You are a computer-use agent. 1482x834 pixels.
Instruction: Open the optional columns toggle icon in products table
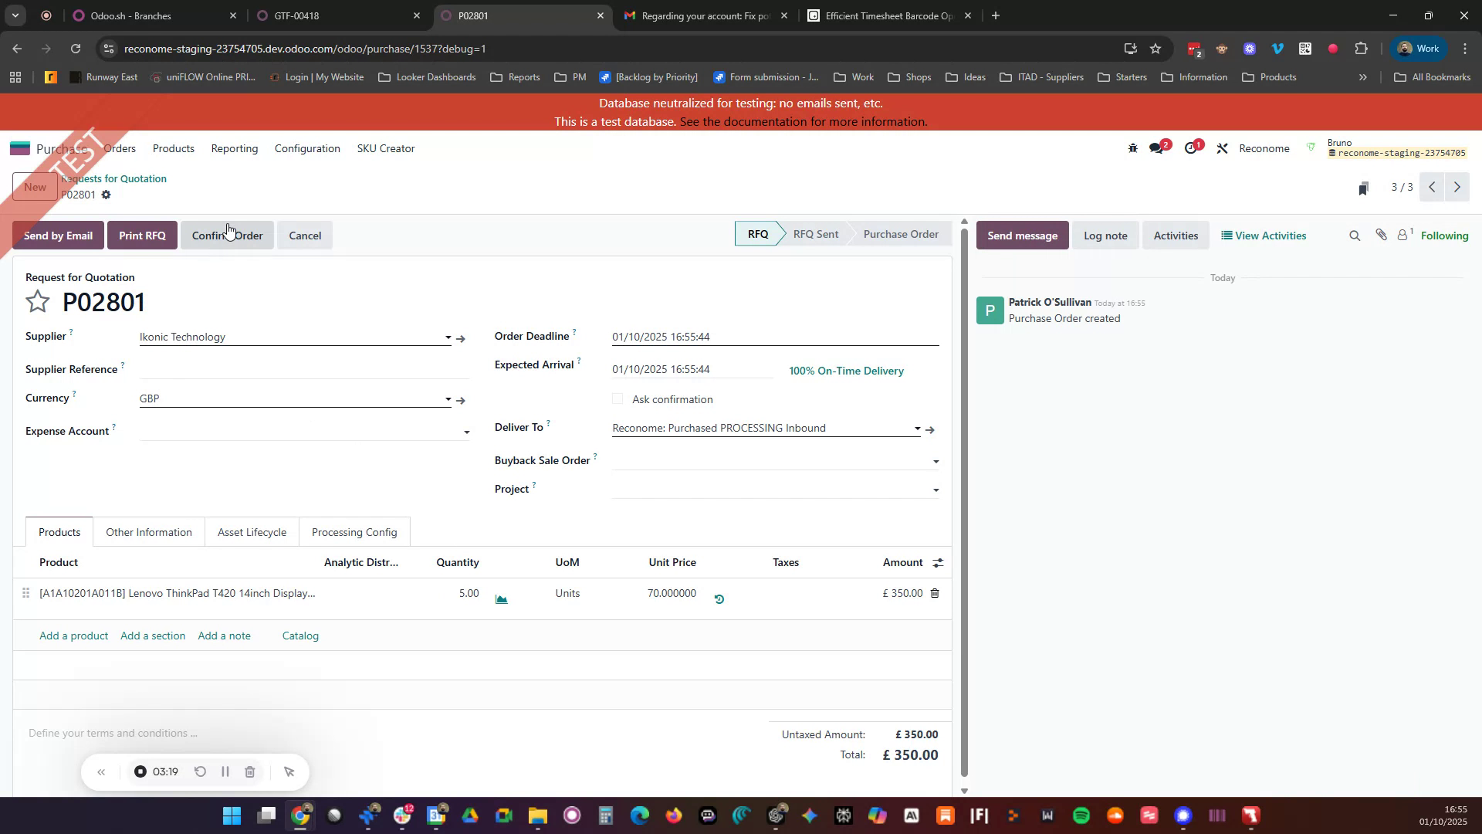coord(937,562)
